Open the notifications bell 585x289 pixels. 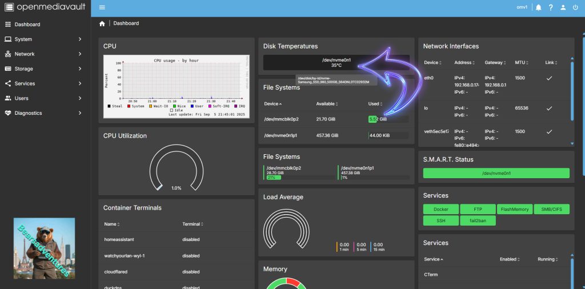coord(538,7)
